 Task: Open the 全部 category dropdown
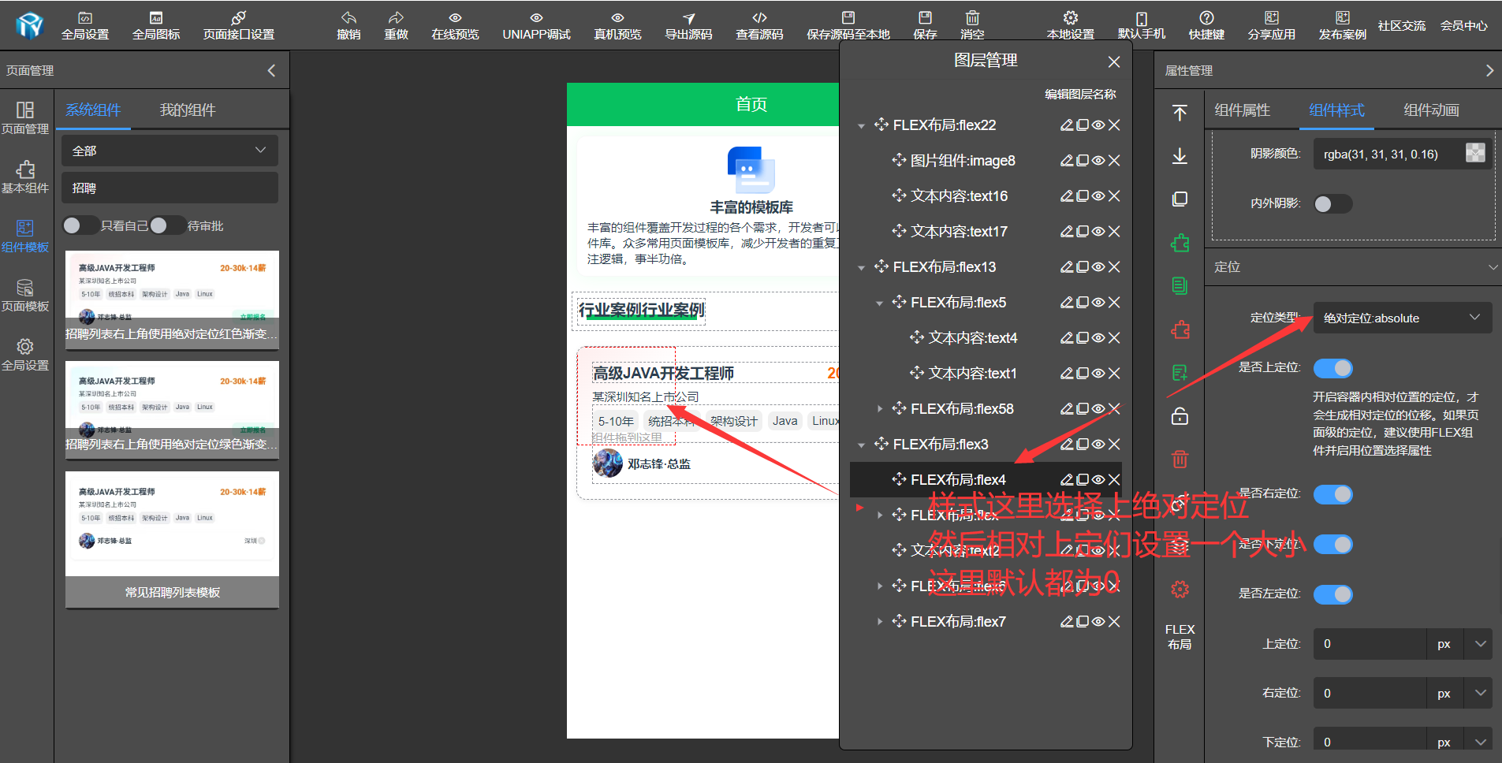tap(170, 151)
